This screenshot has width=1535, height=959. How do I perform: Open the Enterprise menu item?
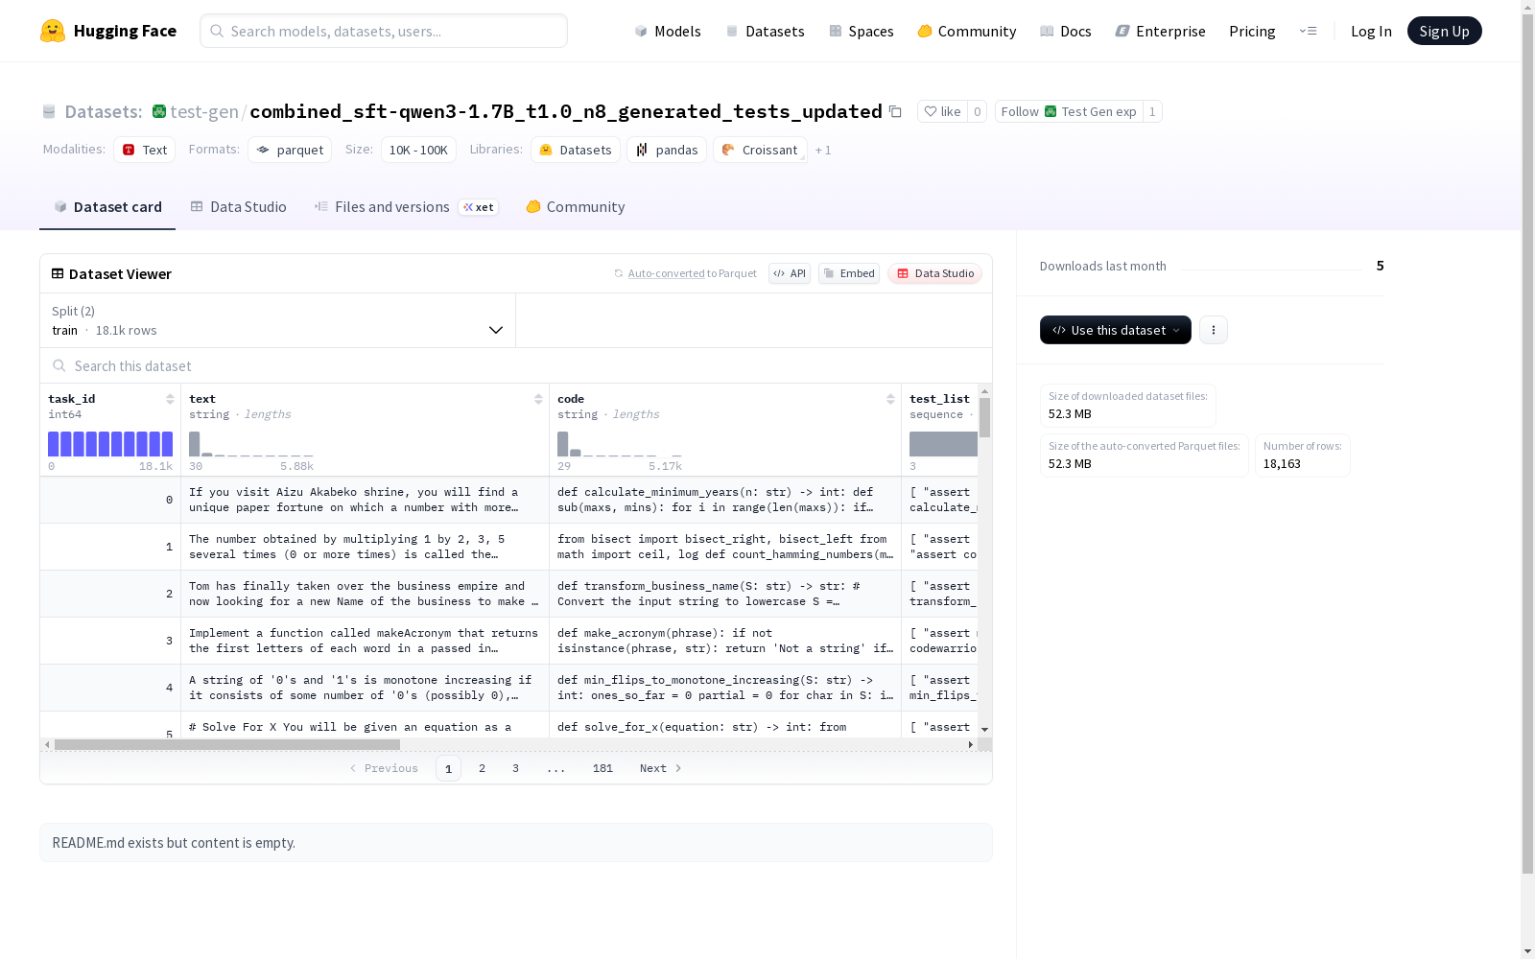coord(1161,31)
